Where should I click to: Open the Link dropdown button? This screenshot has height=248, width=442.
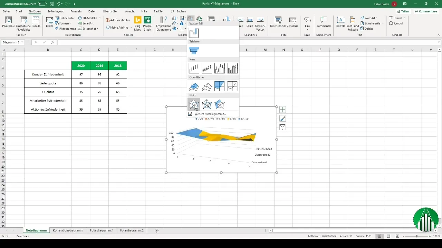307,23
